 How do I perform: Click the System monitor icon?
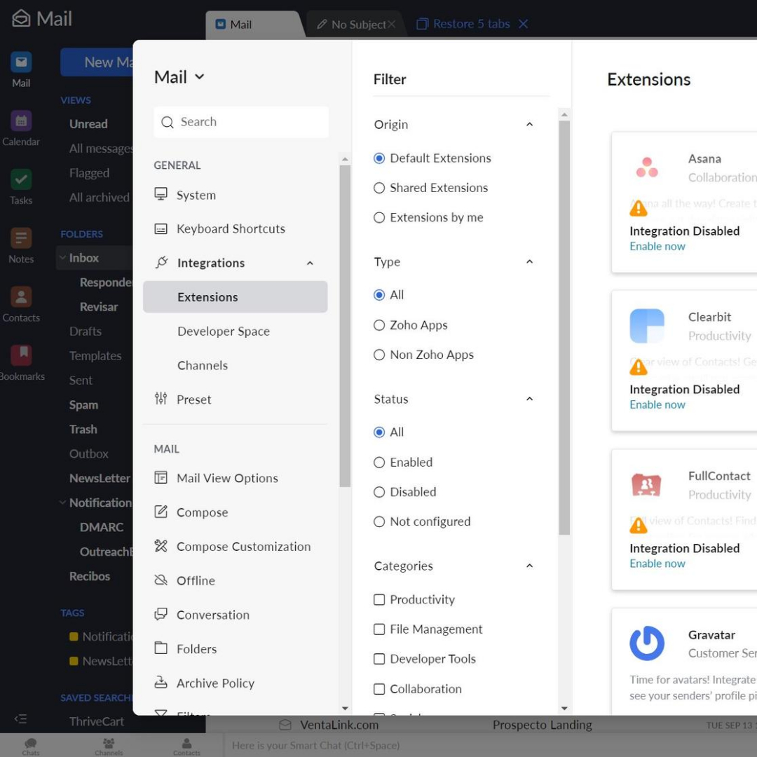[161, 194]
